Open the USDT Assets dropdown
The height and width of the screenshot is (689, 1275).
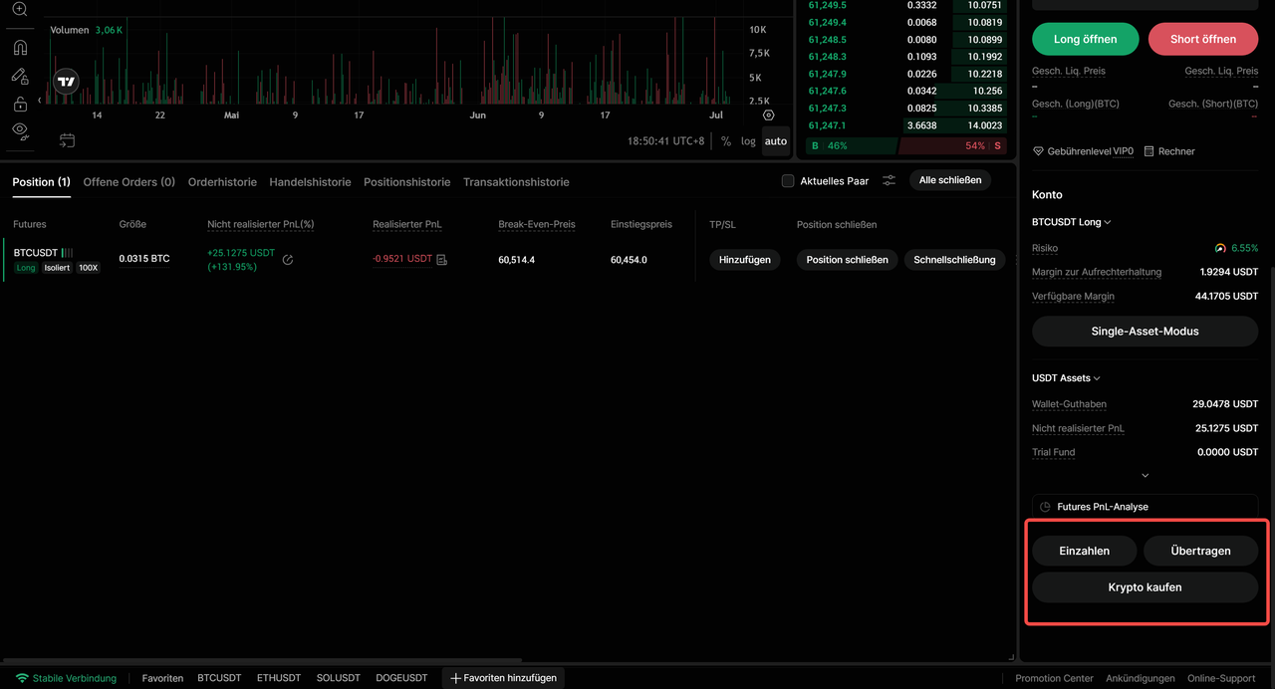[x=1066, y=378]
